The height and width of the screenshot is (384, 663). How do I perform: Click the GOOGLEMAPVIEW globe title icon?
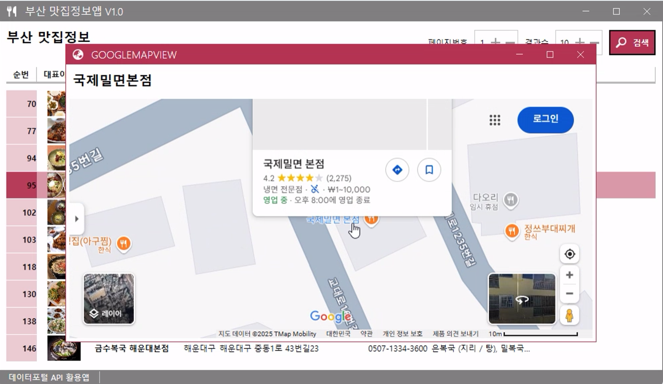point(78,55)
